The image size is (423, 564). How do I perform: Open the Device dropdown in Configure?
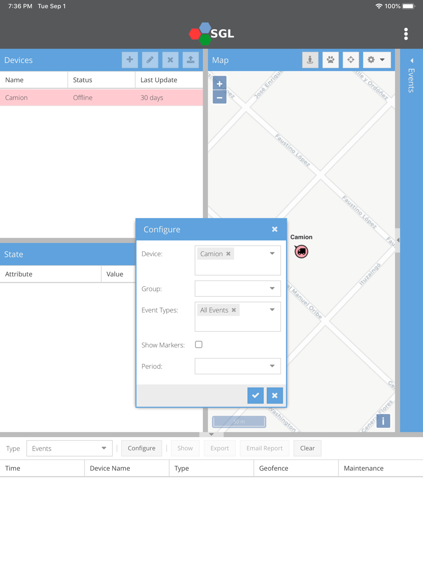coord(272,254)
